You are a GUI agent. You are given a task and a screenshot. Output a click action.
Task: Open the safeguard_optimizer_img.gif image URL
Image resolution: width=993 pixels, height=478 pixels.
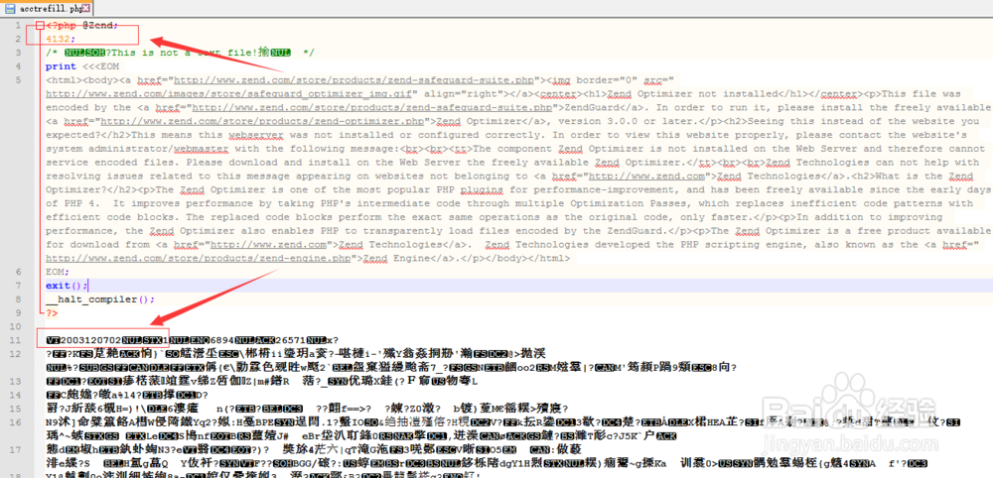click(230, 93)
